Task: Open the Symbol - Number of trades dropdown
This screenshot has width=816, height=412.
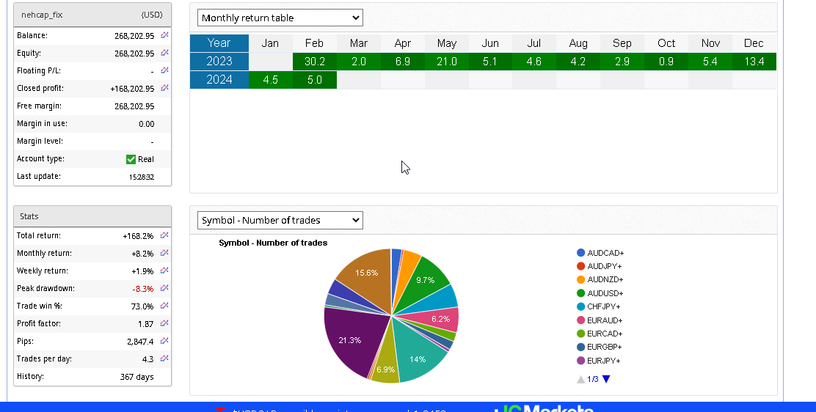Action: pyautogui.click(x=280, y=220)
